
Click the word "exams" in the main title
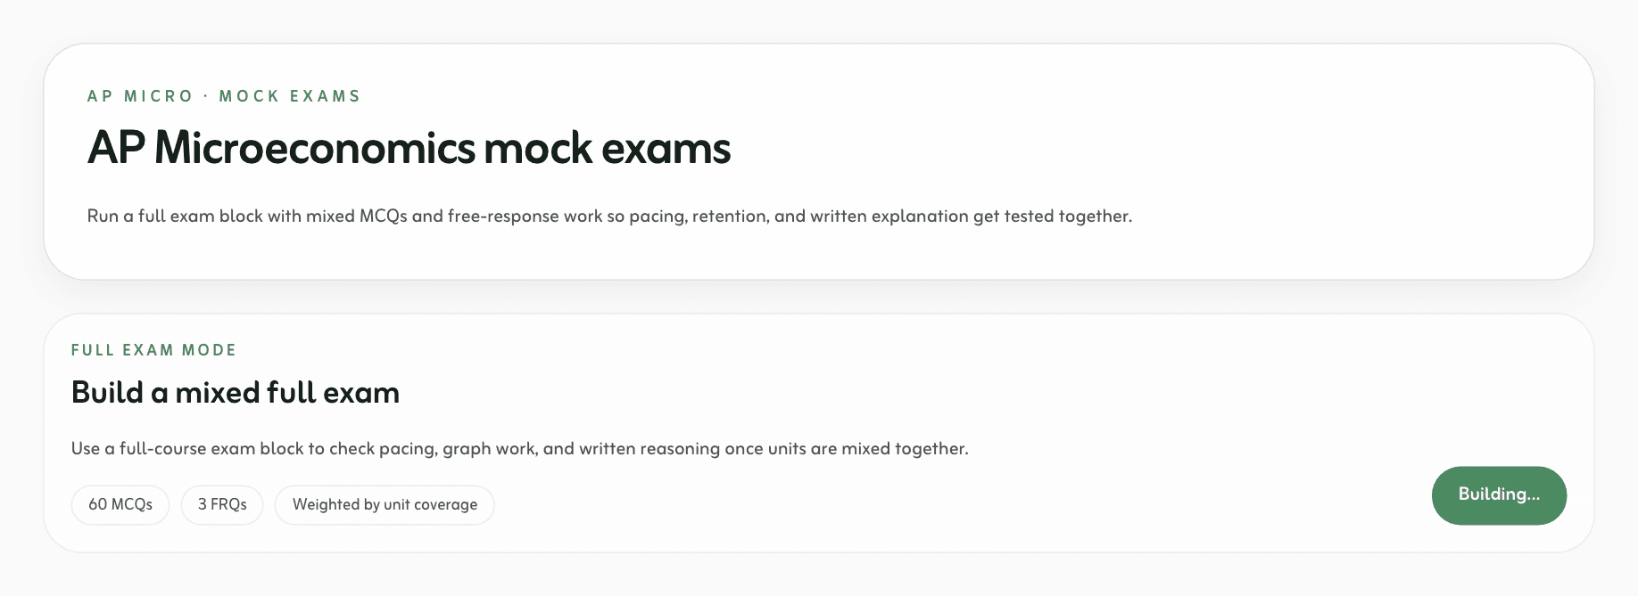[666, 148]
